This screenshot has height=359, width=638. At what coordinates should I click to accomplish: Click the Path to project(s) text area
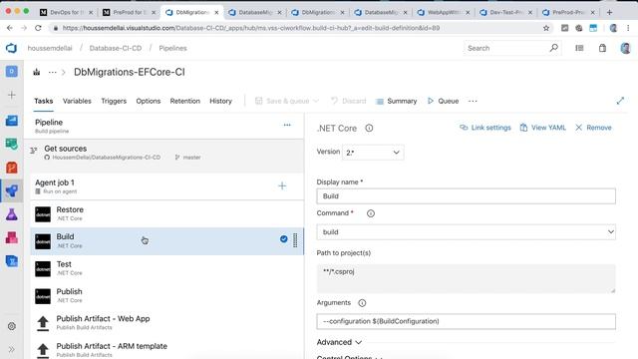[466, 279]
